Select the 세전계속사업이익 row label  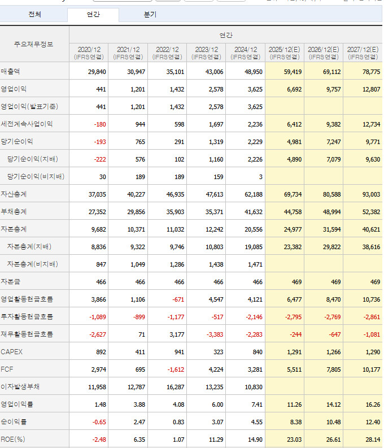click(27, 124)
